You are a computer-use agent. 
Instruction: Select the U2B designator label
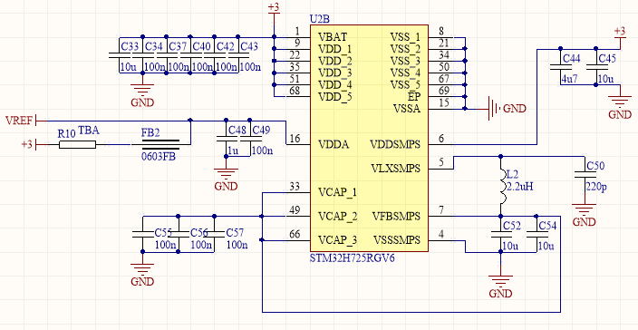(320, 19)
